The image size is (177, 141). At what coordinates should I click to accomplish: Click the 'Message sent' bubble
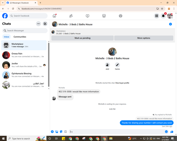[65, 97]
